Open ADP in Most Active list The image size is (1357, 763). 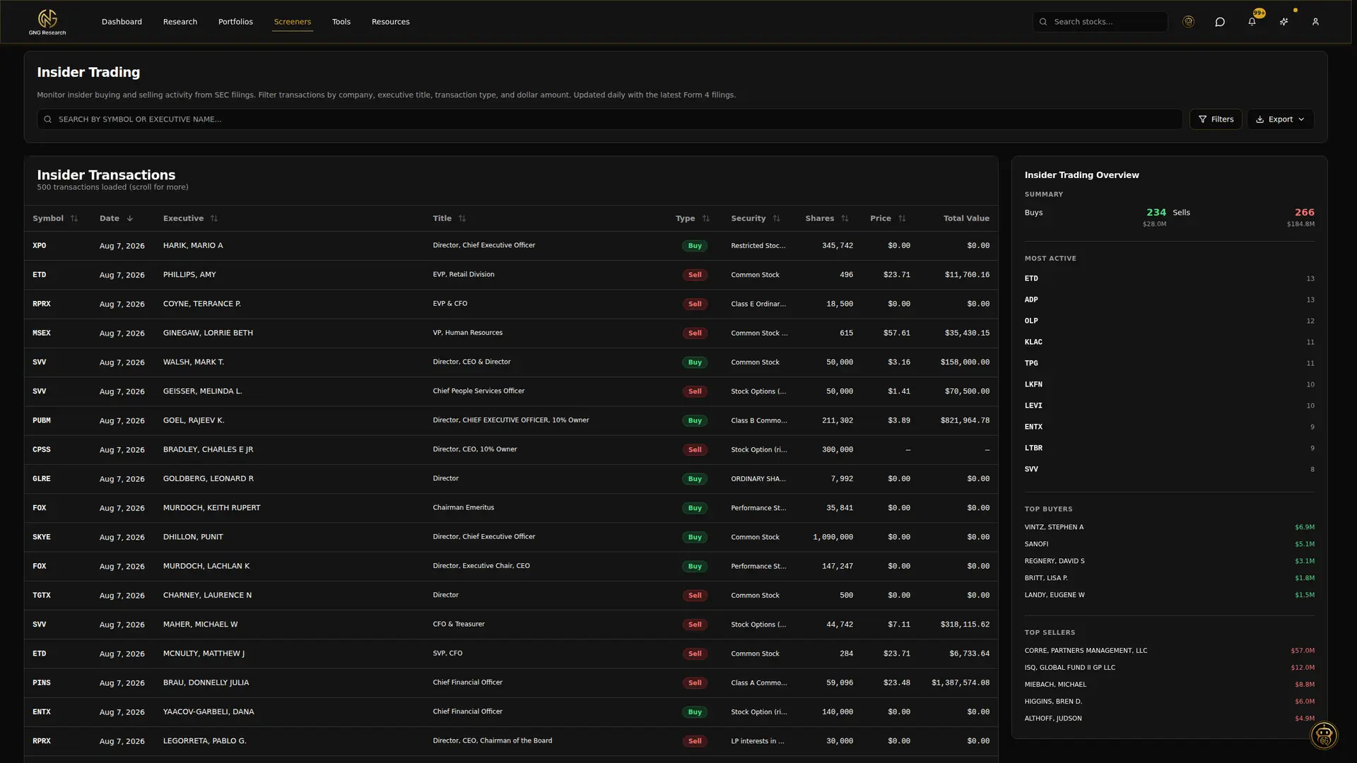pos(1031,300)
